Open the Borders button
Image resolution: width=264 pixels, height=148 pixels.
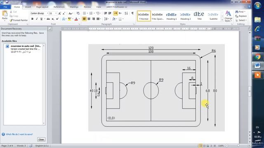[120, 19]
